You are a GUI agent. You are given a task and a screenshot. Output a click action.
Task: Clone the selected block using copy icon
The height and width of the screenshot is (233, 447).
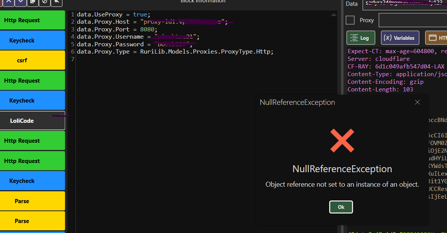[x=33, y=2]
